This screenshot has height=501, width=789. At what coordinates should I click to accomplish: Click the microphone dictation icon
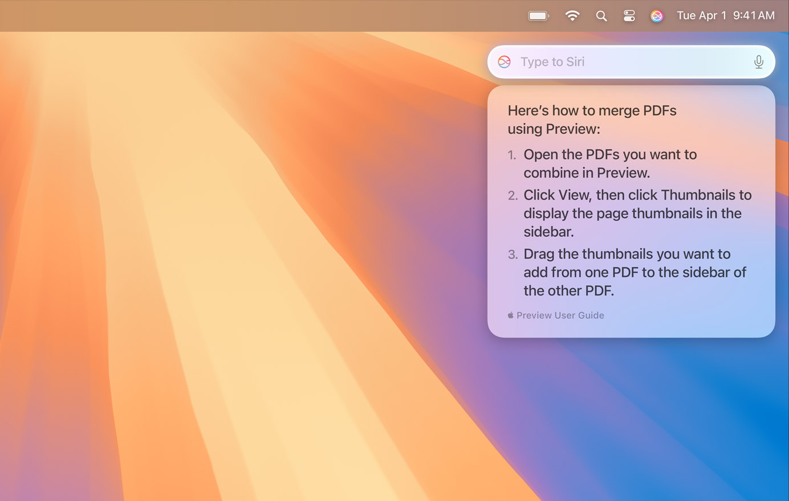coord(759,61)
